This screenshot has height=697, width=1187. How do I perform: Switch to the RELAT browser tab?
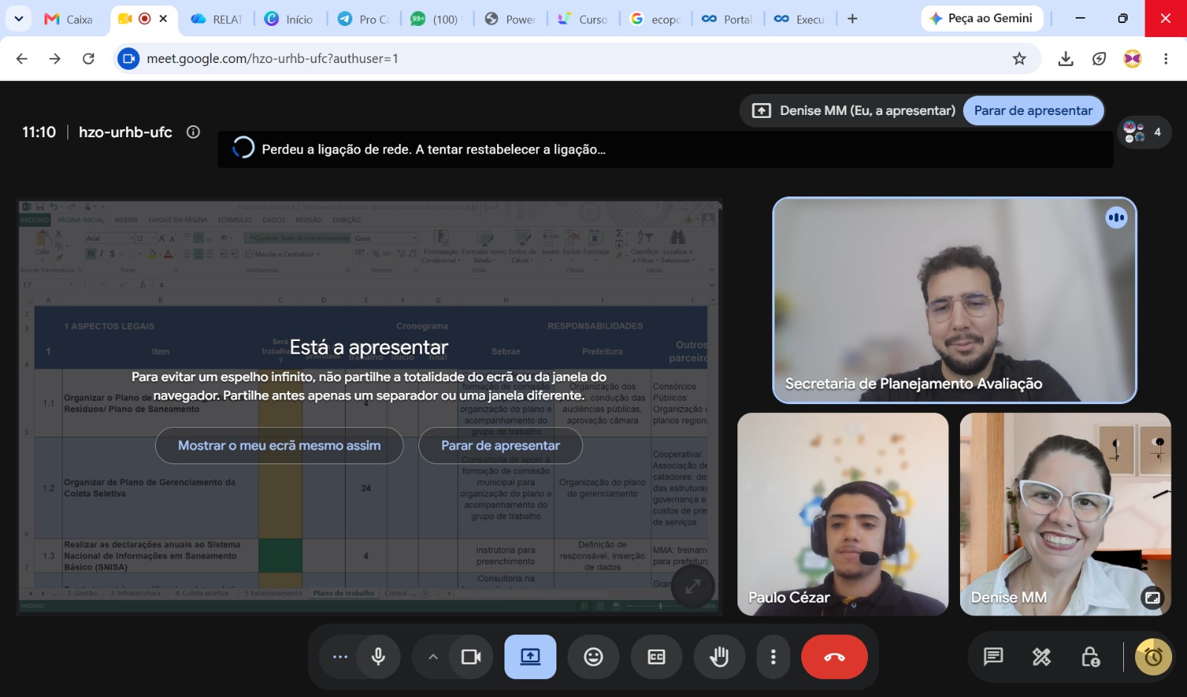[217, 19]
